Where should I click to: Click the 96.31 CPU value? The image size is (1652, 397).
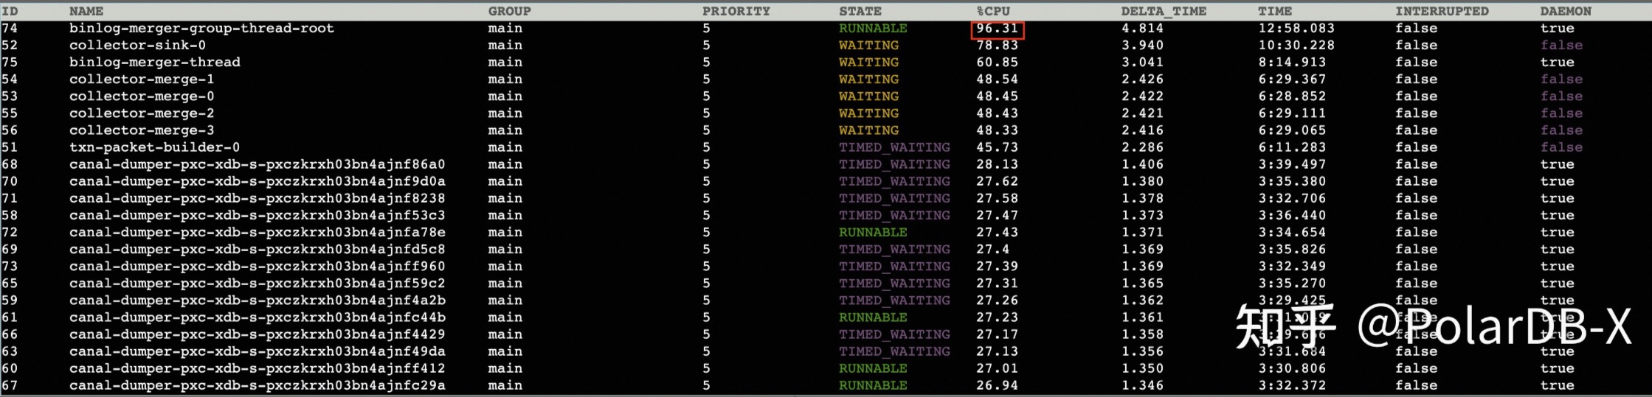click(x=998, y=28)
